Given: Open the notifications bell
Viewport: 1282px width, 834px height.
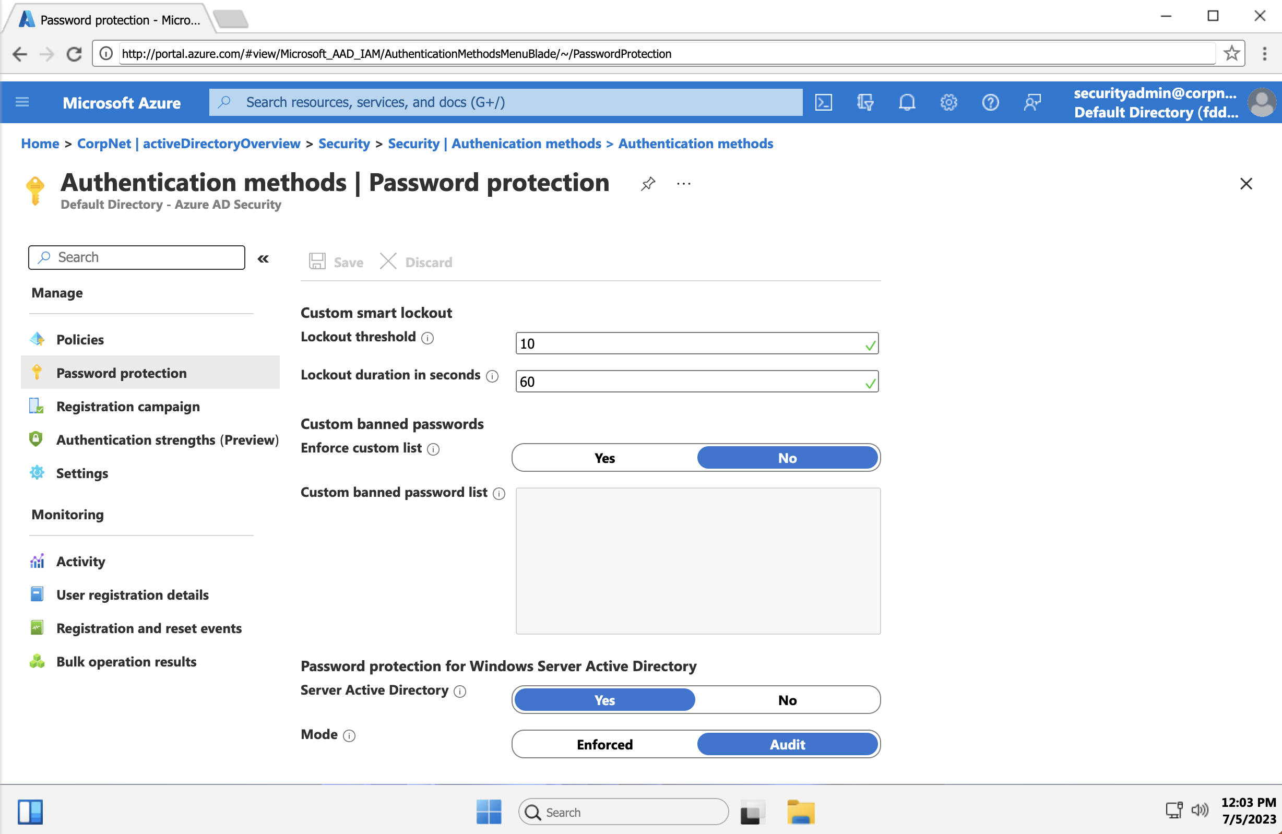Looking at the screenshot, I should [907, 102].
